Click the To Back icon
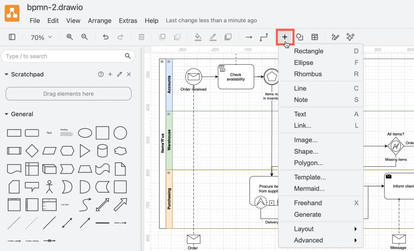 [177, 37]
